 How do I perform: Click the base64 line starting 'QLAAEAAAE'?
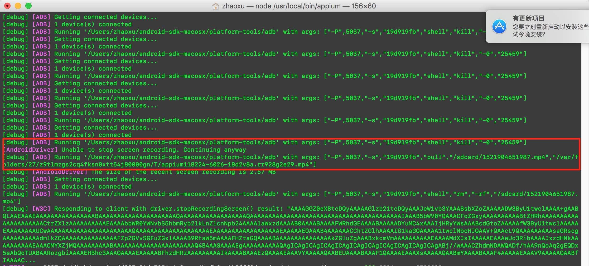[291, 216]
